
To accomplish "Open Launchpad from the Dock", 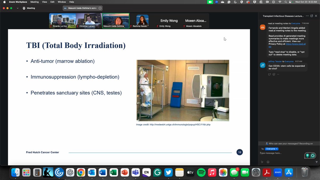I will pos(26,173).
